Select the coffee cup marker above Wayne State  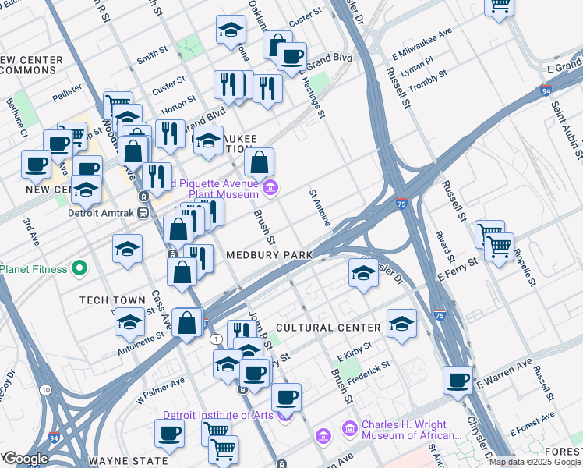(x=170, y=434)
